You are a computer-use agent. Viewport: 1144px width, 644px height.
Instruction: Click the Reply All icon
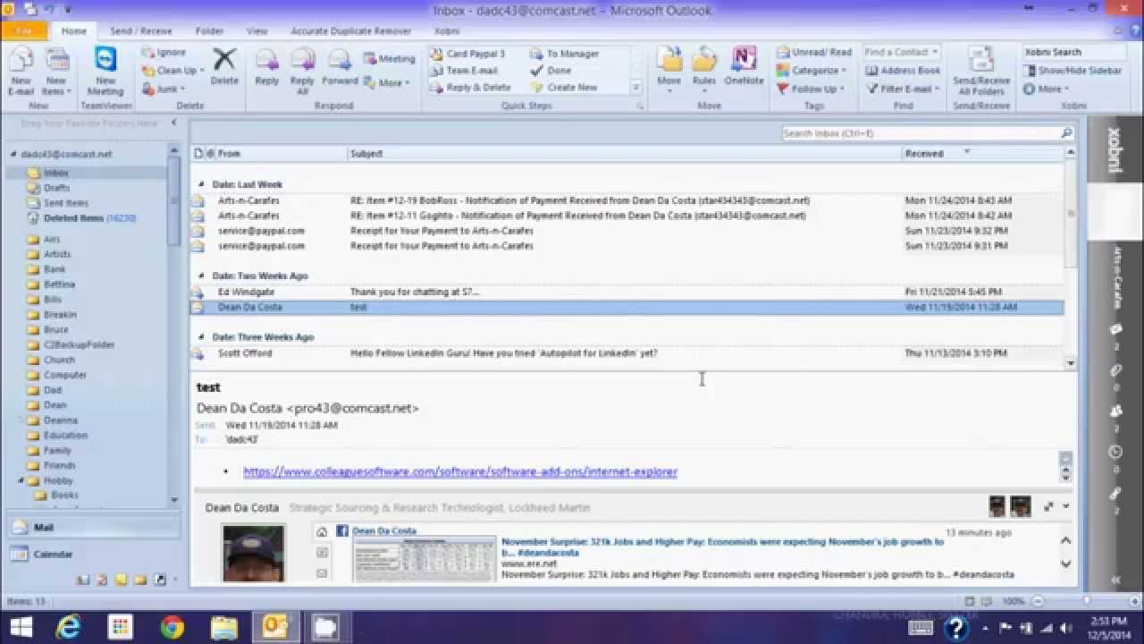pyautogui.click(x=302, y=72)
